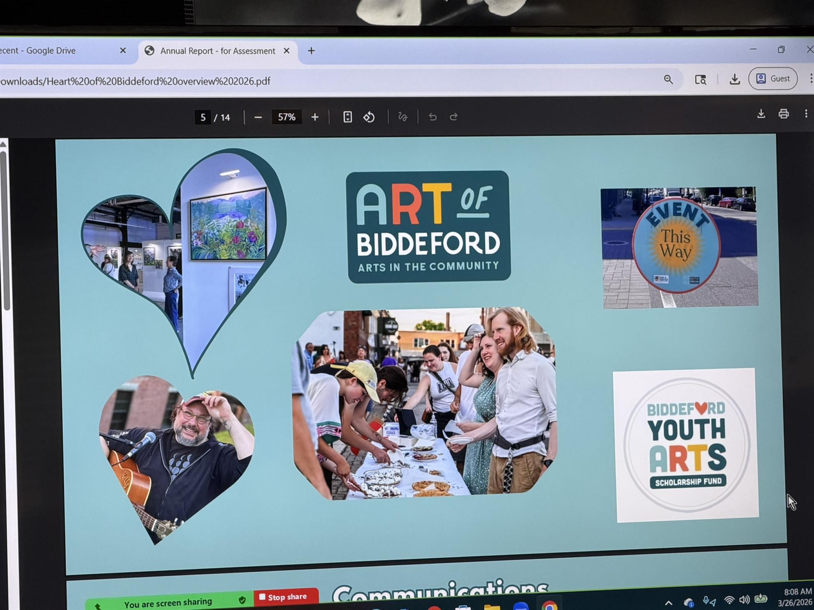Select the draw annotation tool
The height and width of the screenshot is (610, 814).
(402, 117)
